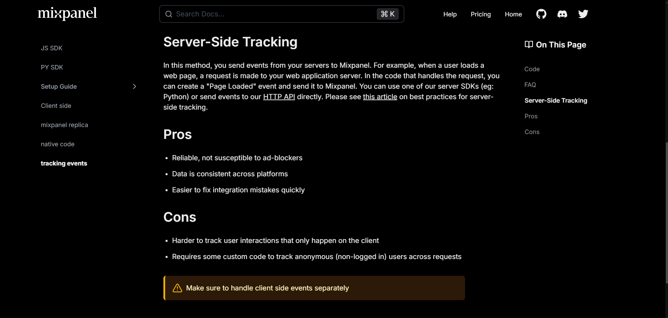
Task: Click 'Harder to track user interactions' bullet
Action: 275,241
